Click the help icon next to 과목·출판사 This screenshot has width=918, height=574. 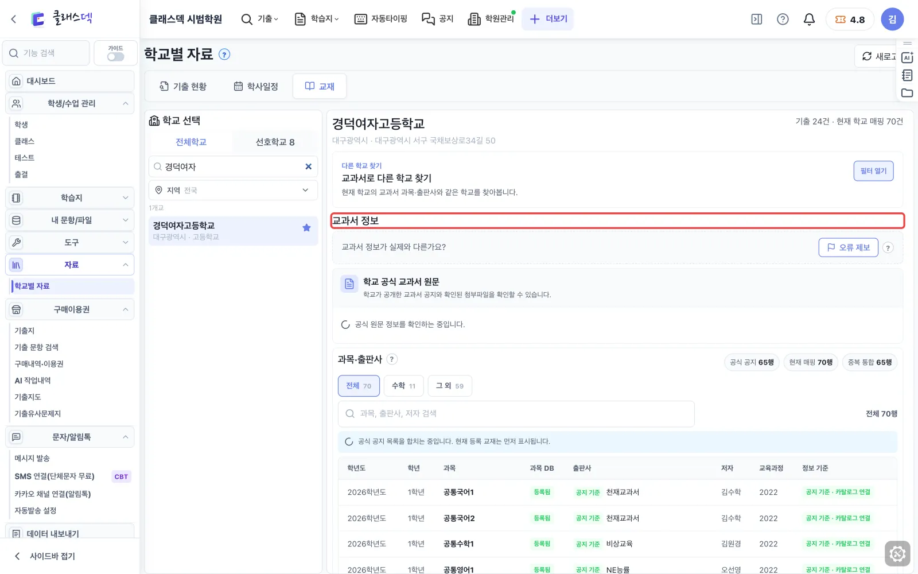392,359
